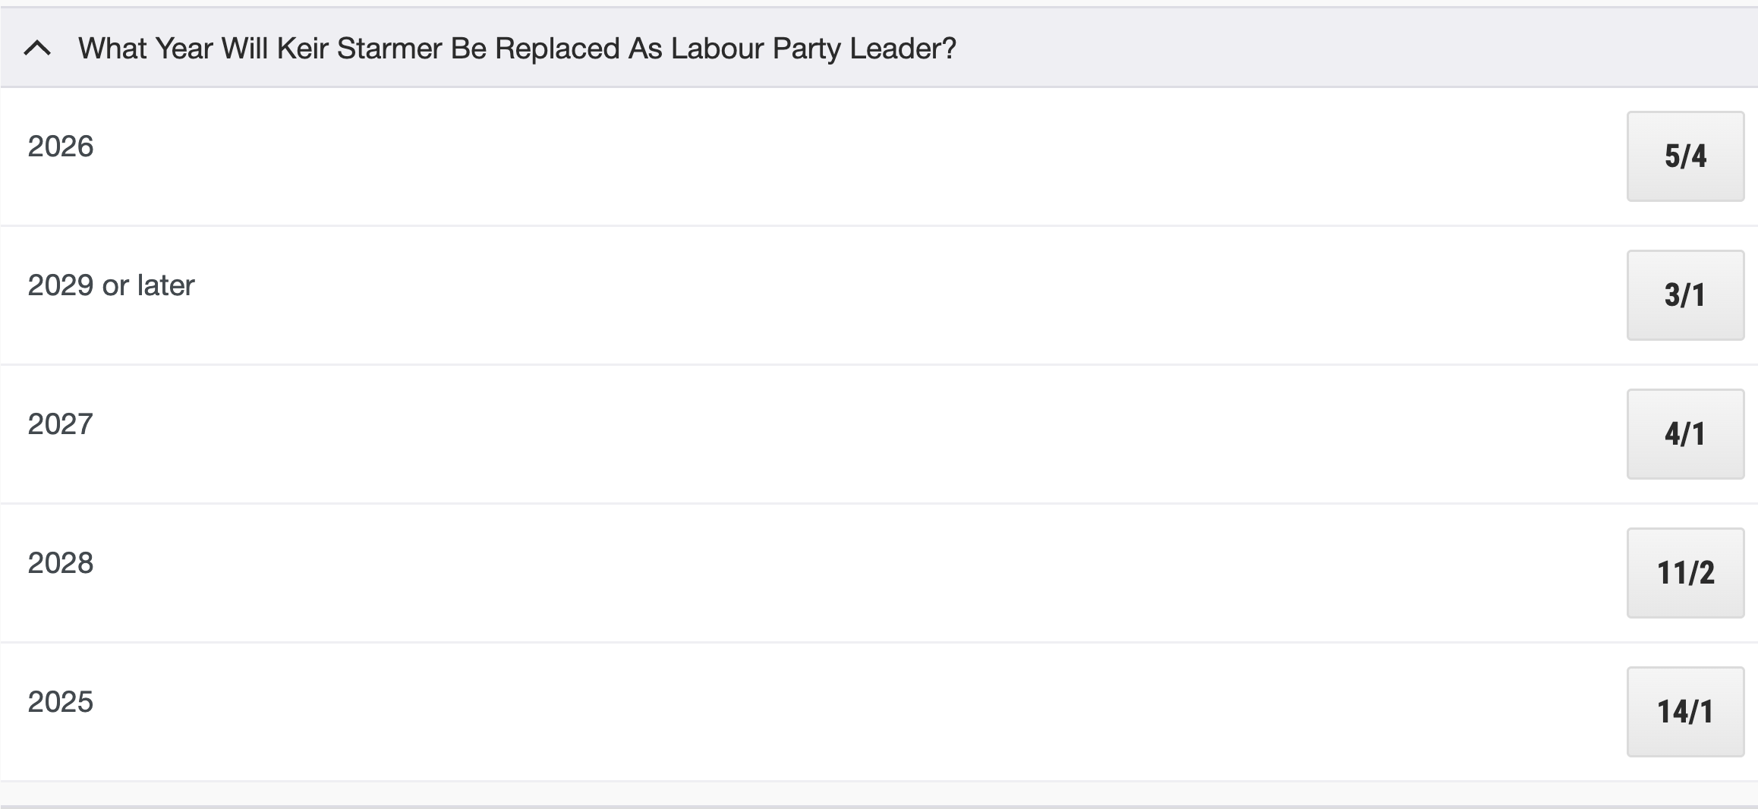Choose the odds beside the 2027 outcome
Image resolution: width=1758 pixels, height=809 pixels.
click(x=1685, y=434)
